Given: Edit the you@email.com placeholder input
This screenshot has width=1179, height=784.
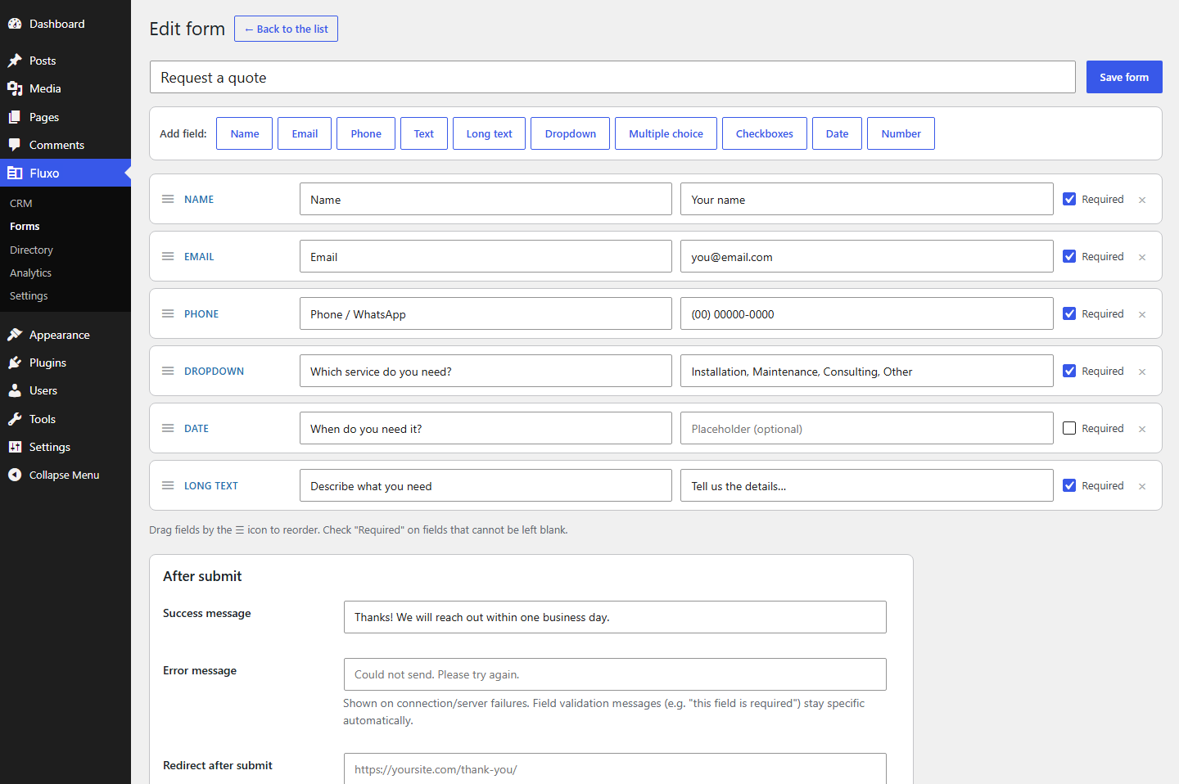Looking at the screenshot, I should [x=866, y=256].
